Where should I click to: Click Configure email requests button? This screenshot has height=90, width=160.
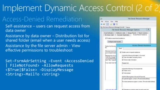click(x=115, y=42)
